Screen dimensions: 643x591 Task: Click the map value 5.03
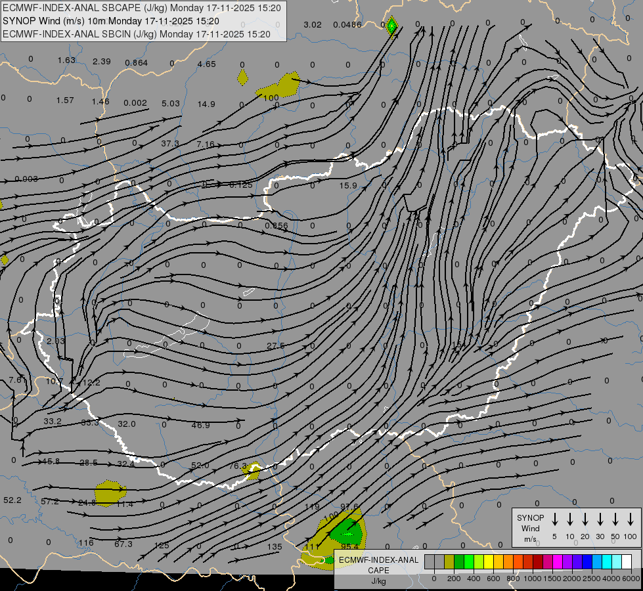point(171,103)
